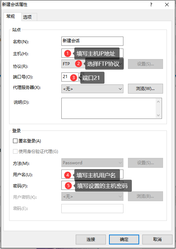
Task: Click the 确定 button
Action: tap(124, 239)
